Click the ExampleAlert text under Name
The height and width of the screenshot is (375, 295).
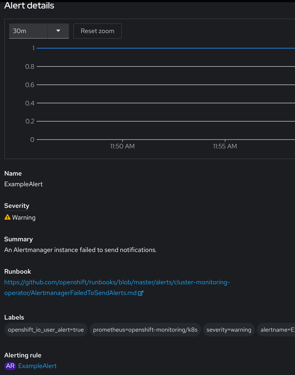(x=23, y=184)
